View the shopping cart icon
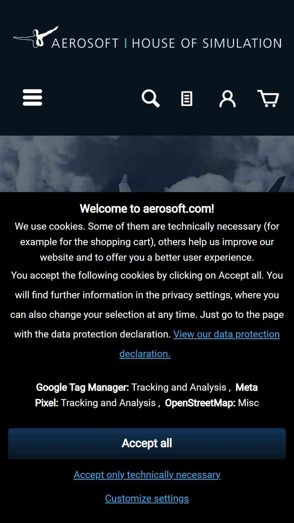This screenshot has width=294, height=523. coord(268,98)
